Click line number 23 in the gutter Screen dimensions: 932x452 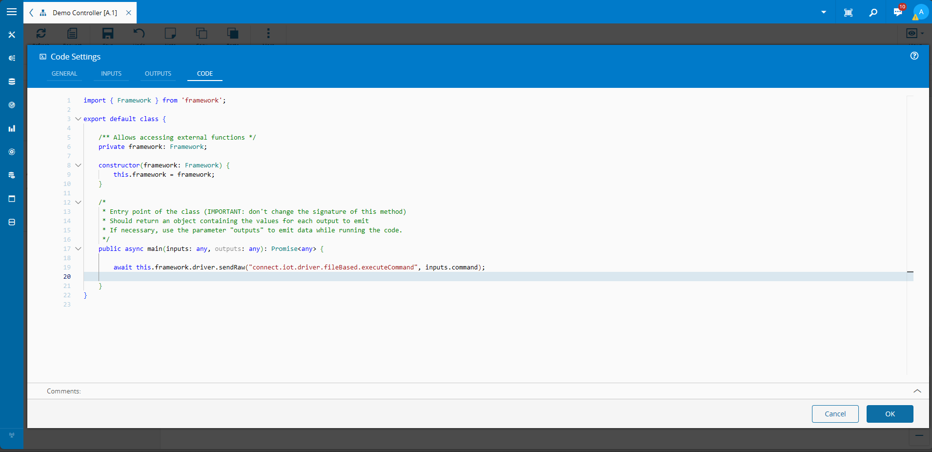[67, 305]
